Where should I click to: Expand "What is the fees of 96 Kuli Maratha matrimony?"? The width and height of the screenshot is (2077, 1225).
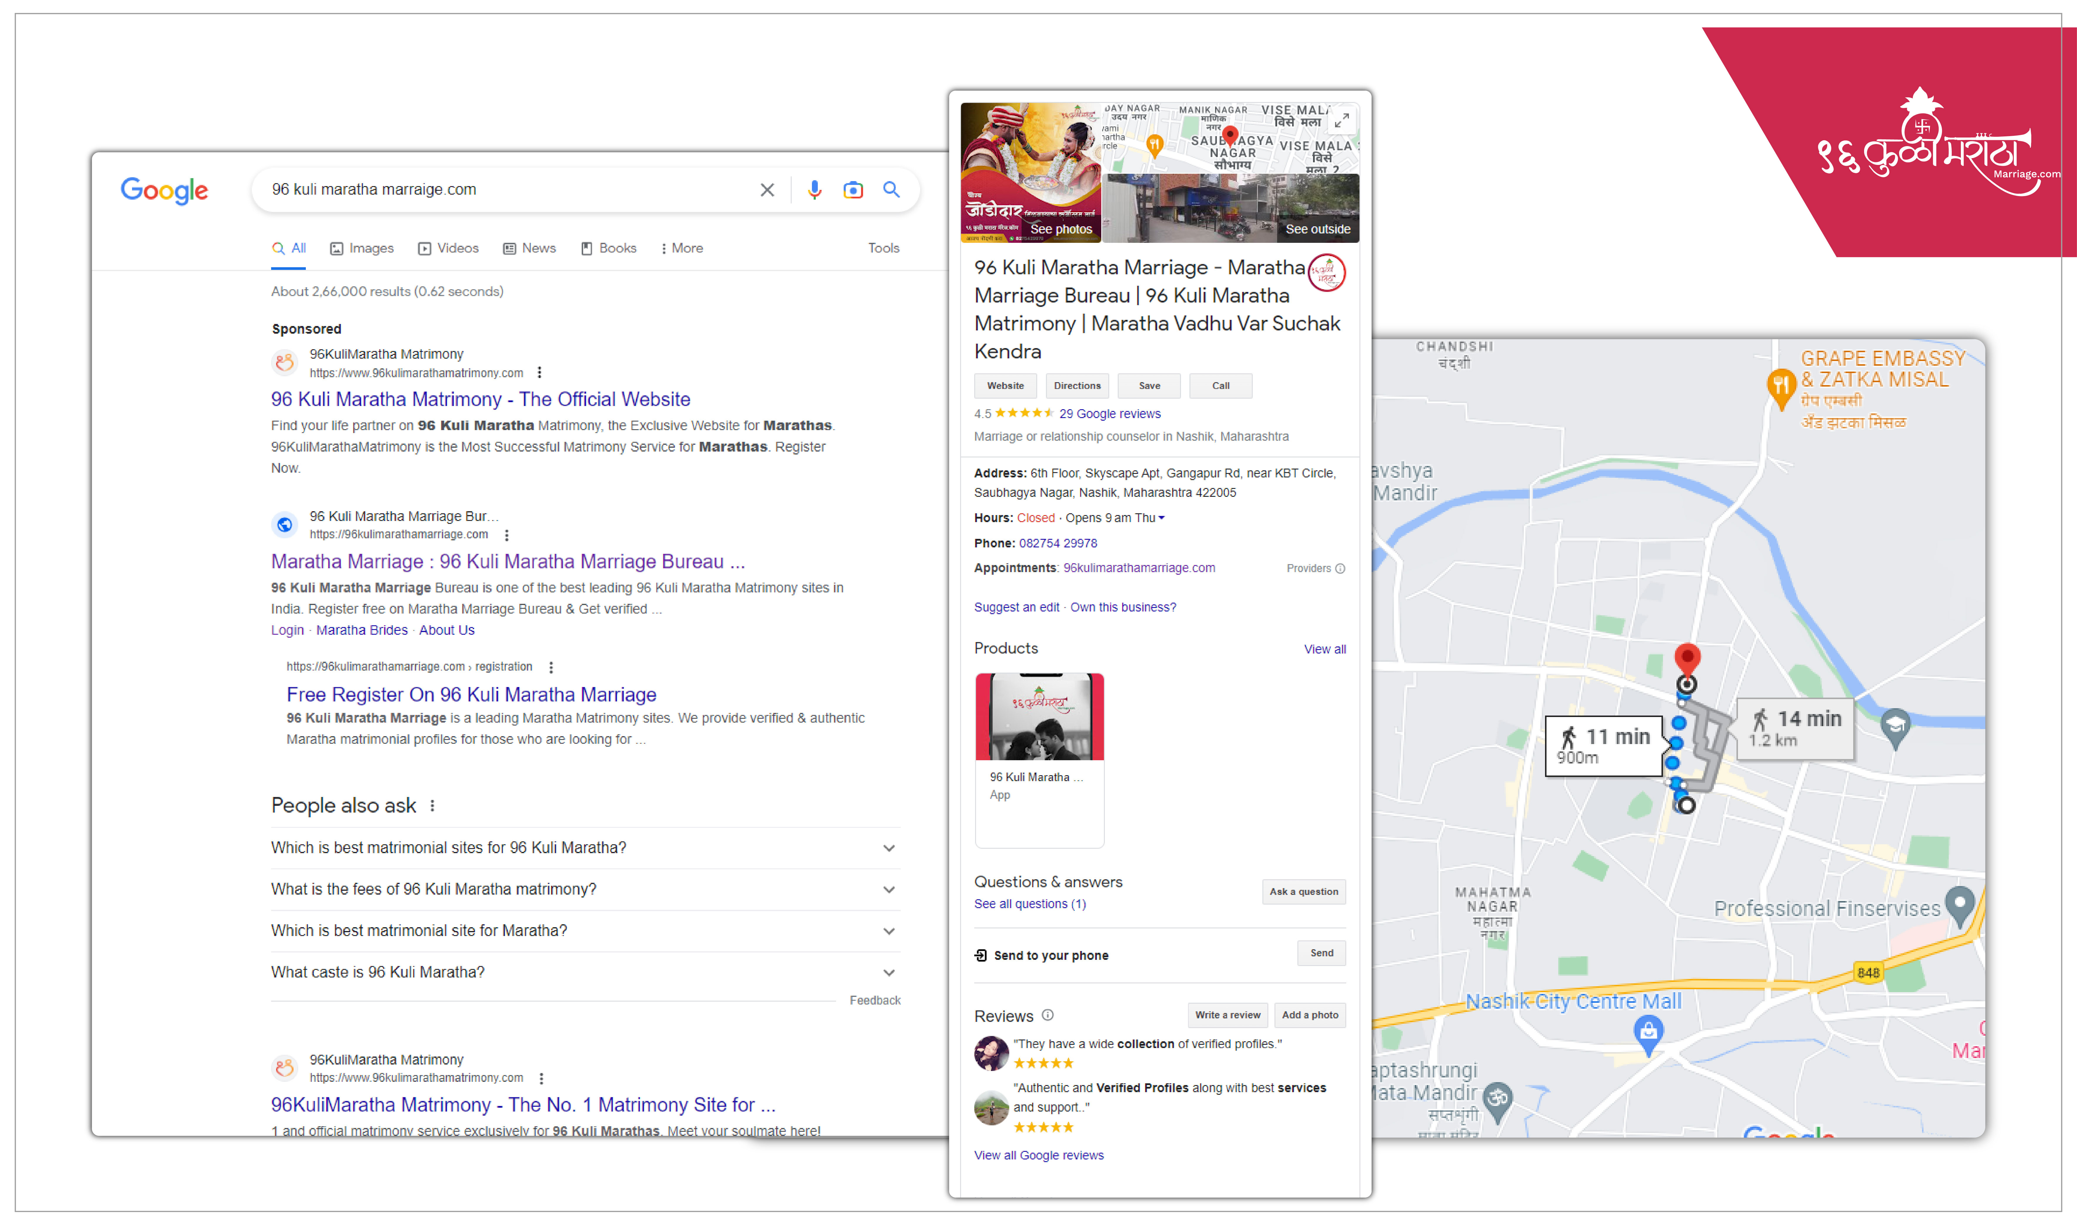[585, 890]
